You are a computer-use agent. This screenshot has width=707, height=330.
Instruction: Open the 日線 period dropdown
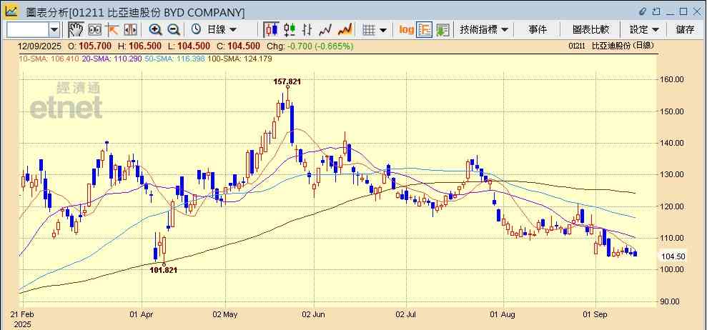(221, 30)
